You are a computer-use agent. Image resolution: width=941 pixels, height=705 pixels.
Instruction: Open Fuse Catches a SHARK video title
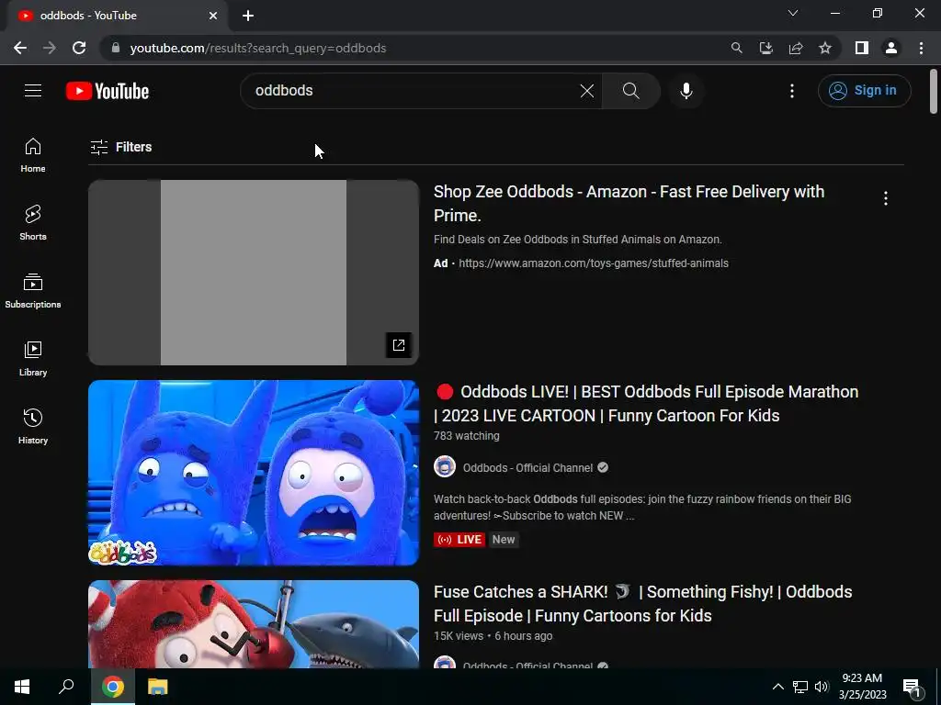[642, 604]
